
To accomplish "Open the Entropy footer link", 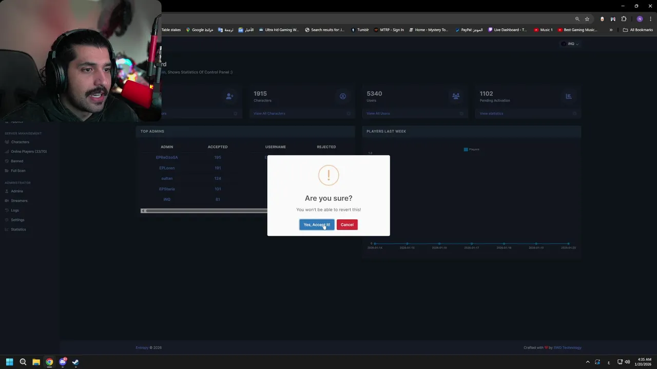I will point(142,347).
